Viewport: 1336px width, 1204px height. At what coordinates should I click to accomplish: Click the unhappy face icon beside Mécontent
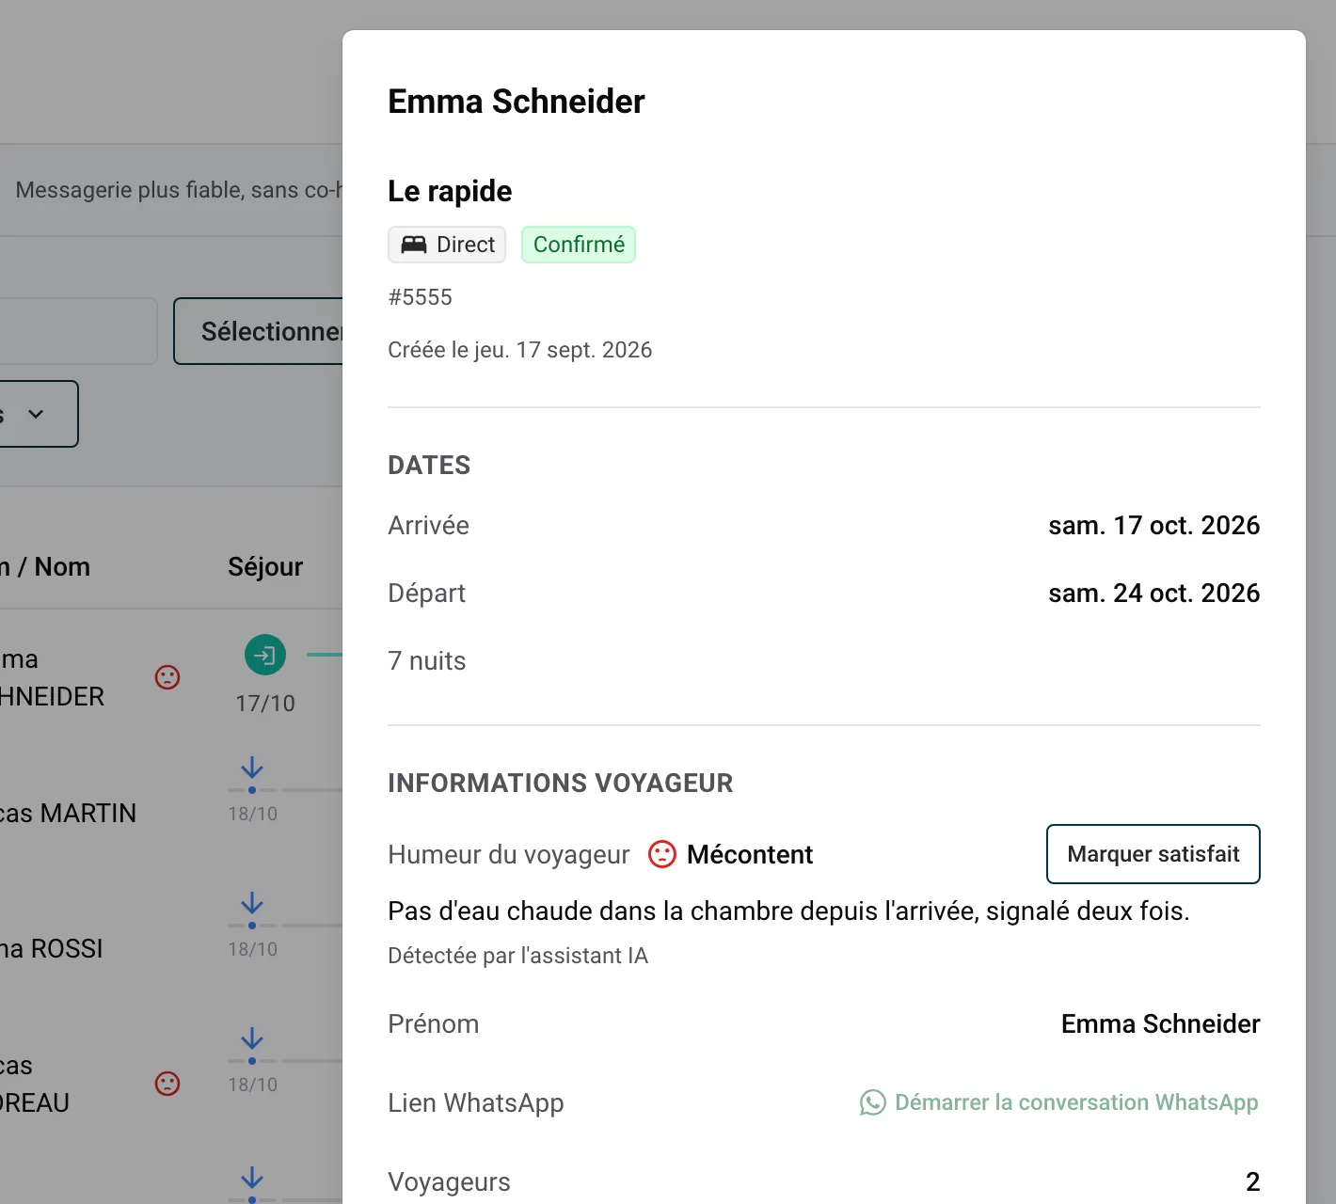tap(662, 854)
